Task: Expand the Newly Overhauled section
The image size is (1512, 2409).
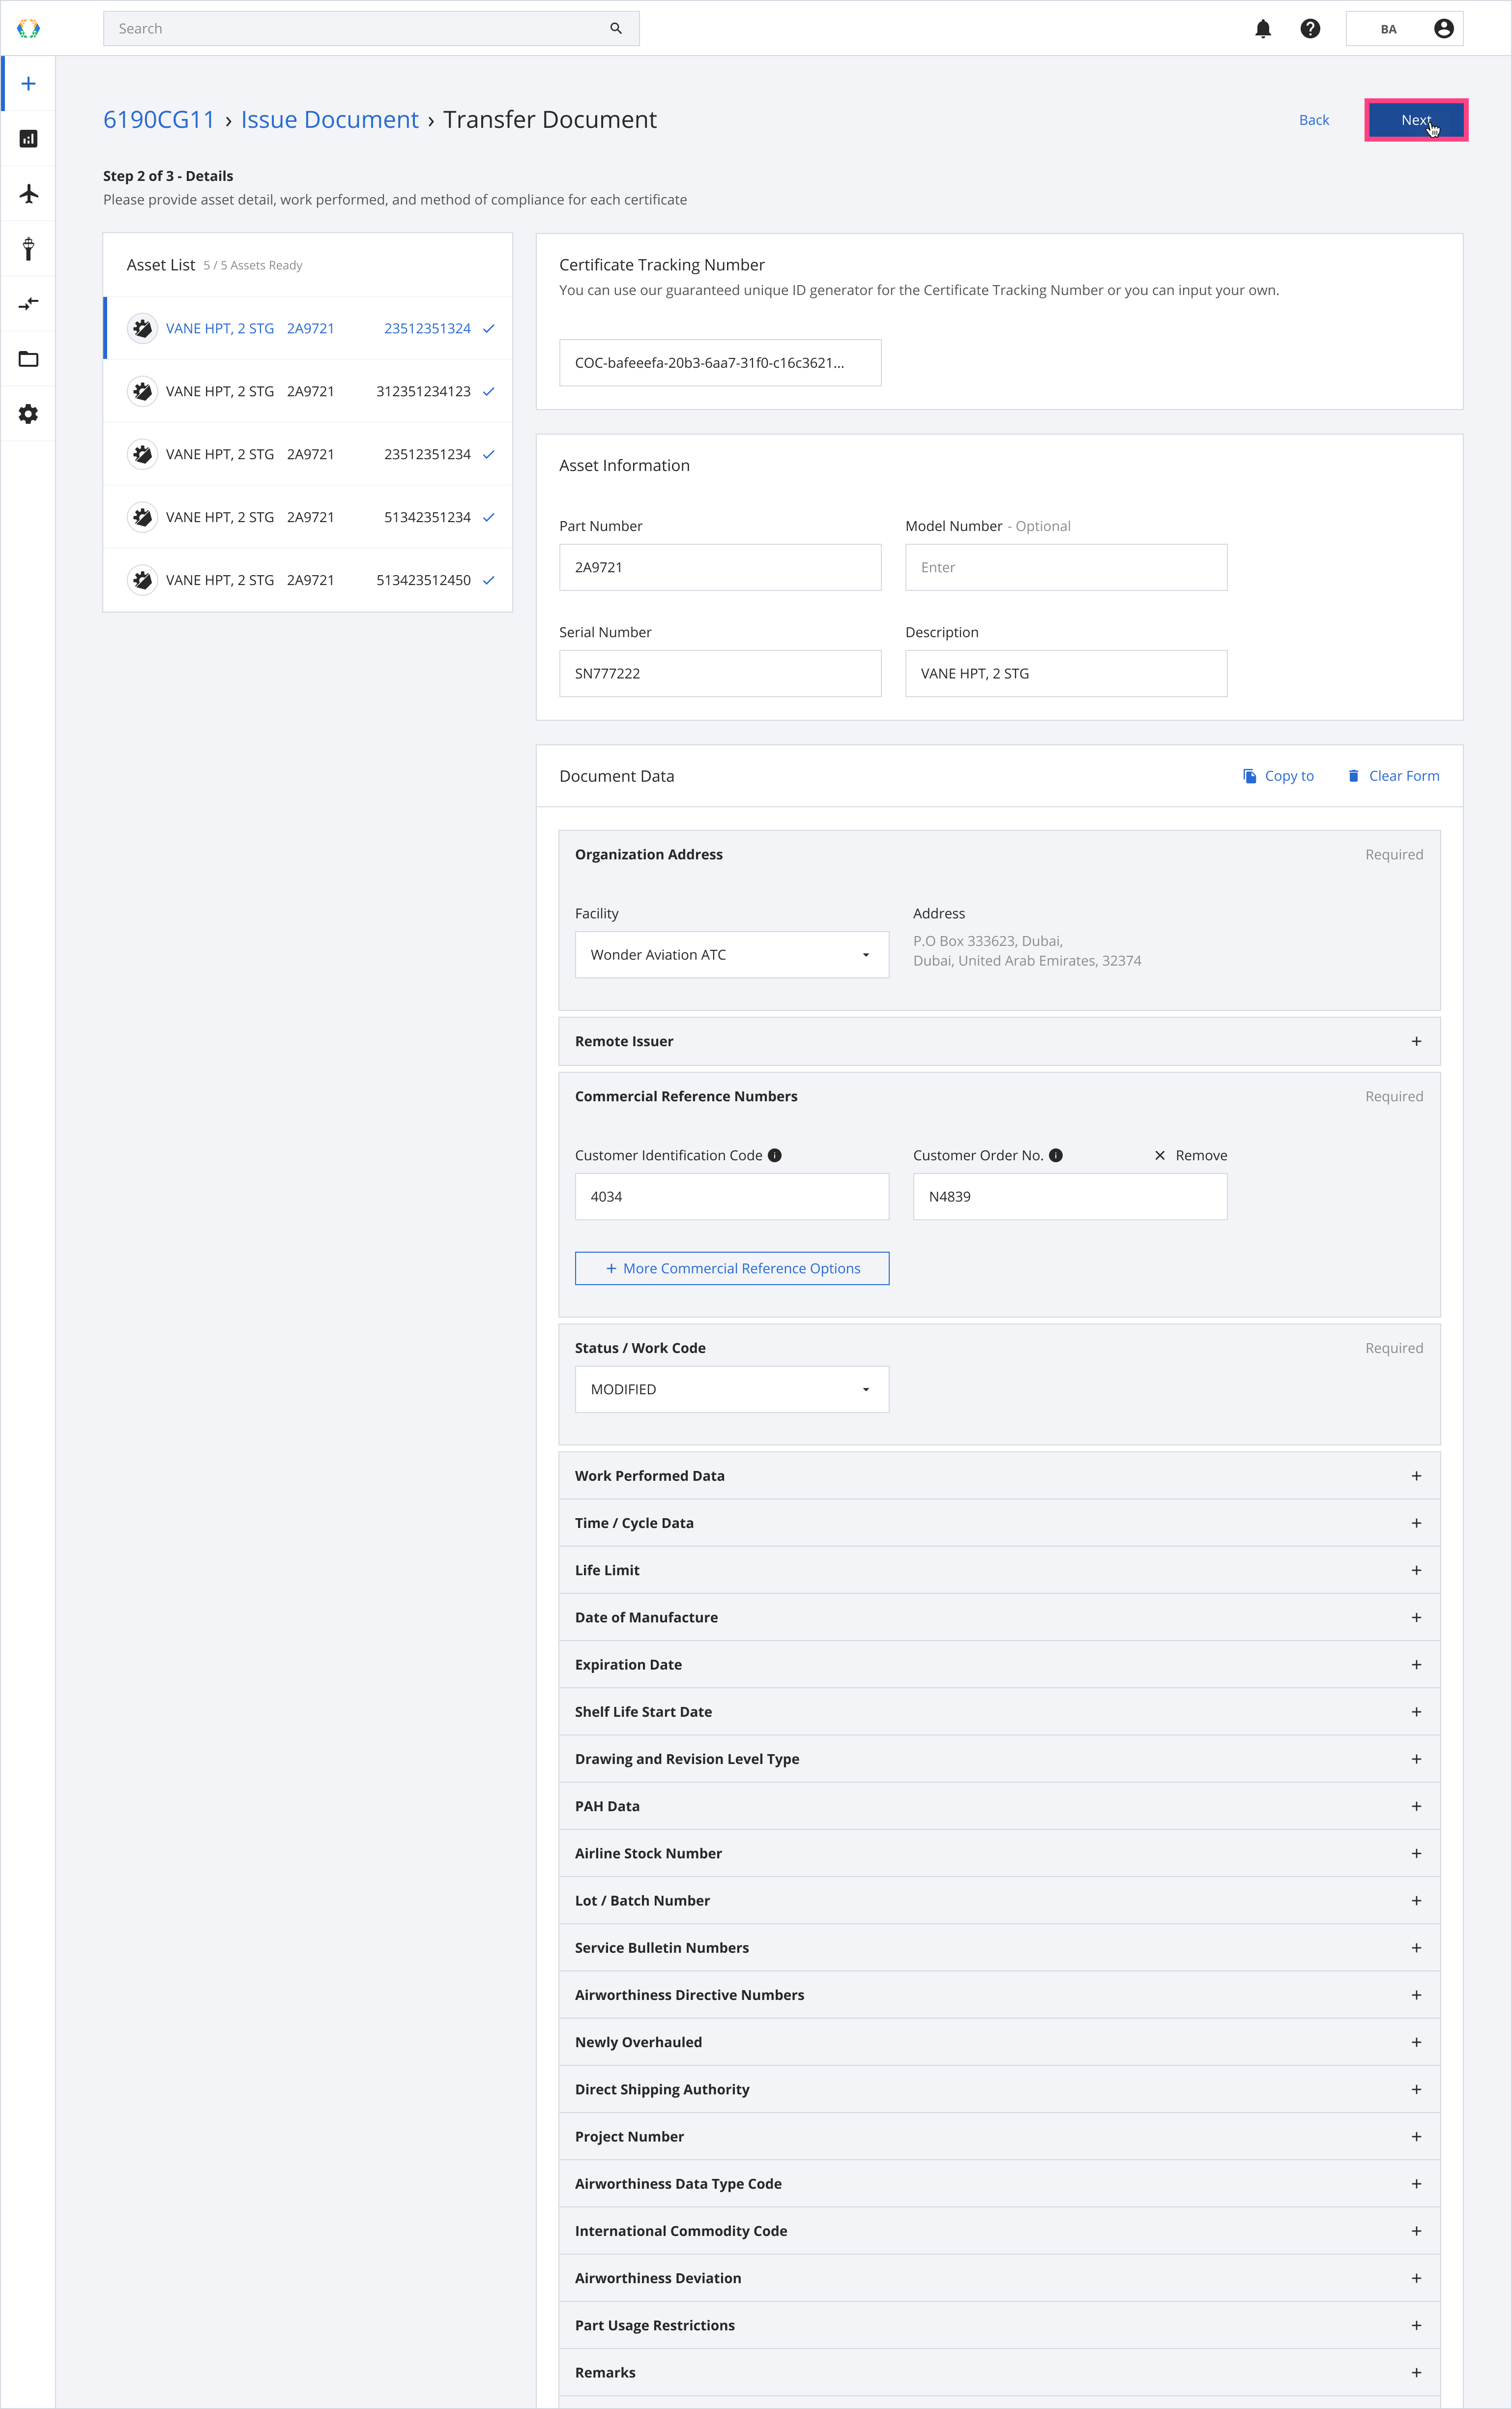Action: click(x=999, y=2042)
